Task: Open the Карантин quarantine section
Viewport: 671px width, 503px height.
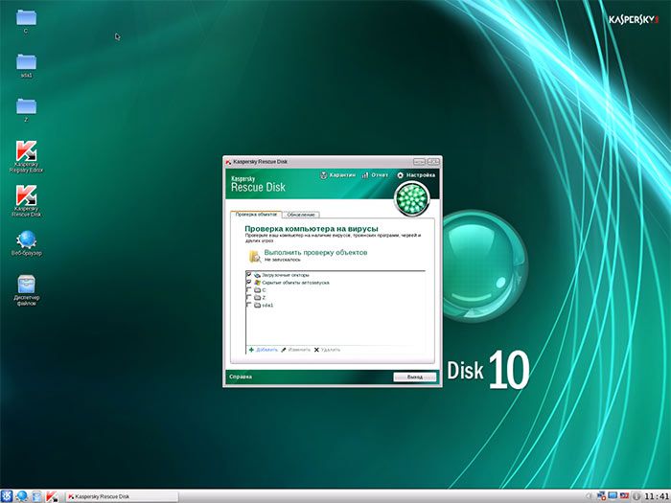Action: (337, 175)
